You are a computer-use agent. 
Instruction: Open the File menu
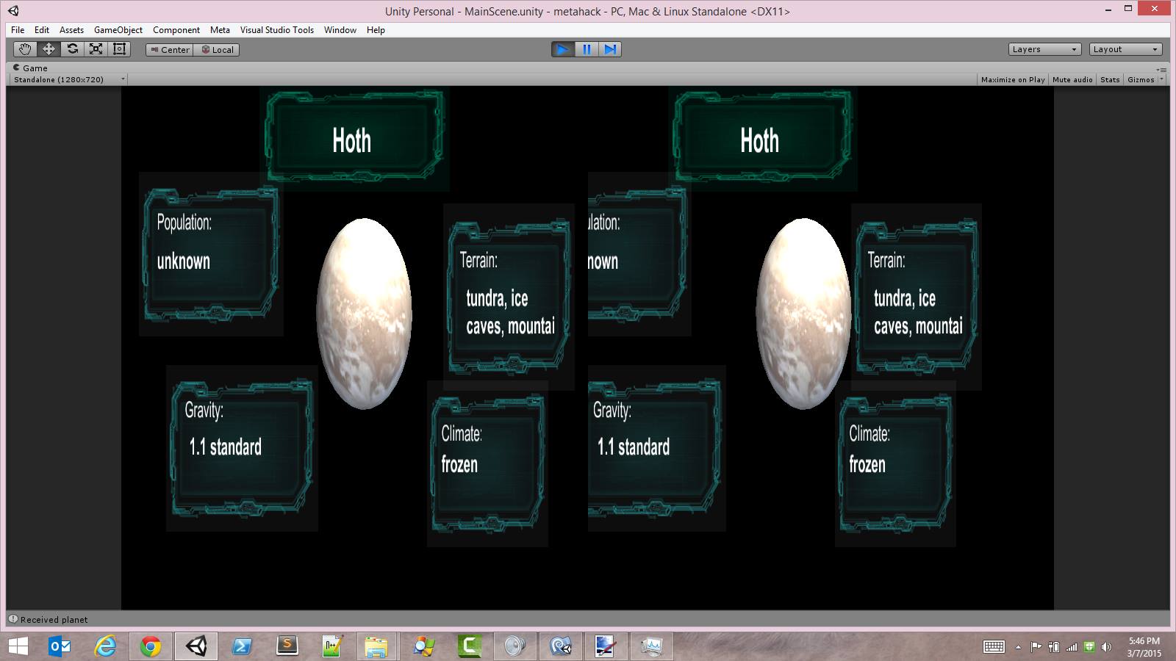click(x=18, y=30)
